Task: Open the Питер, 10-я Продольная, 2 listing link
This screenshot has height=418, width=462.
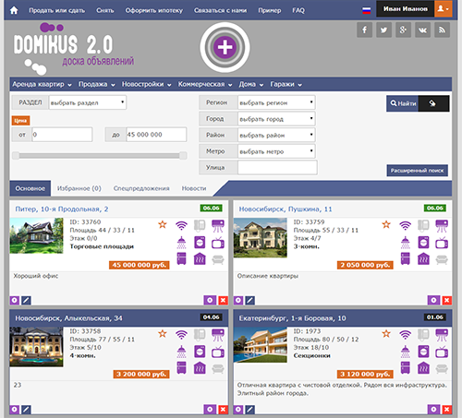Action: pyautogui.click(x=62, y=209)
